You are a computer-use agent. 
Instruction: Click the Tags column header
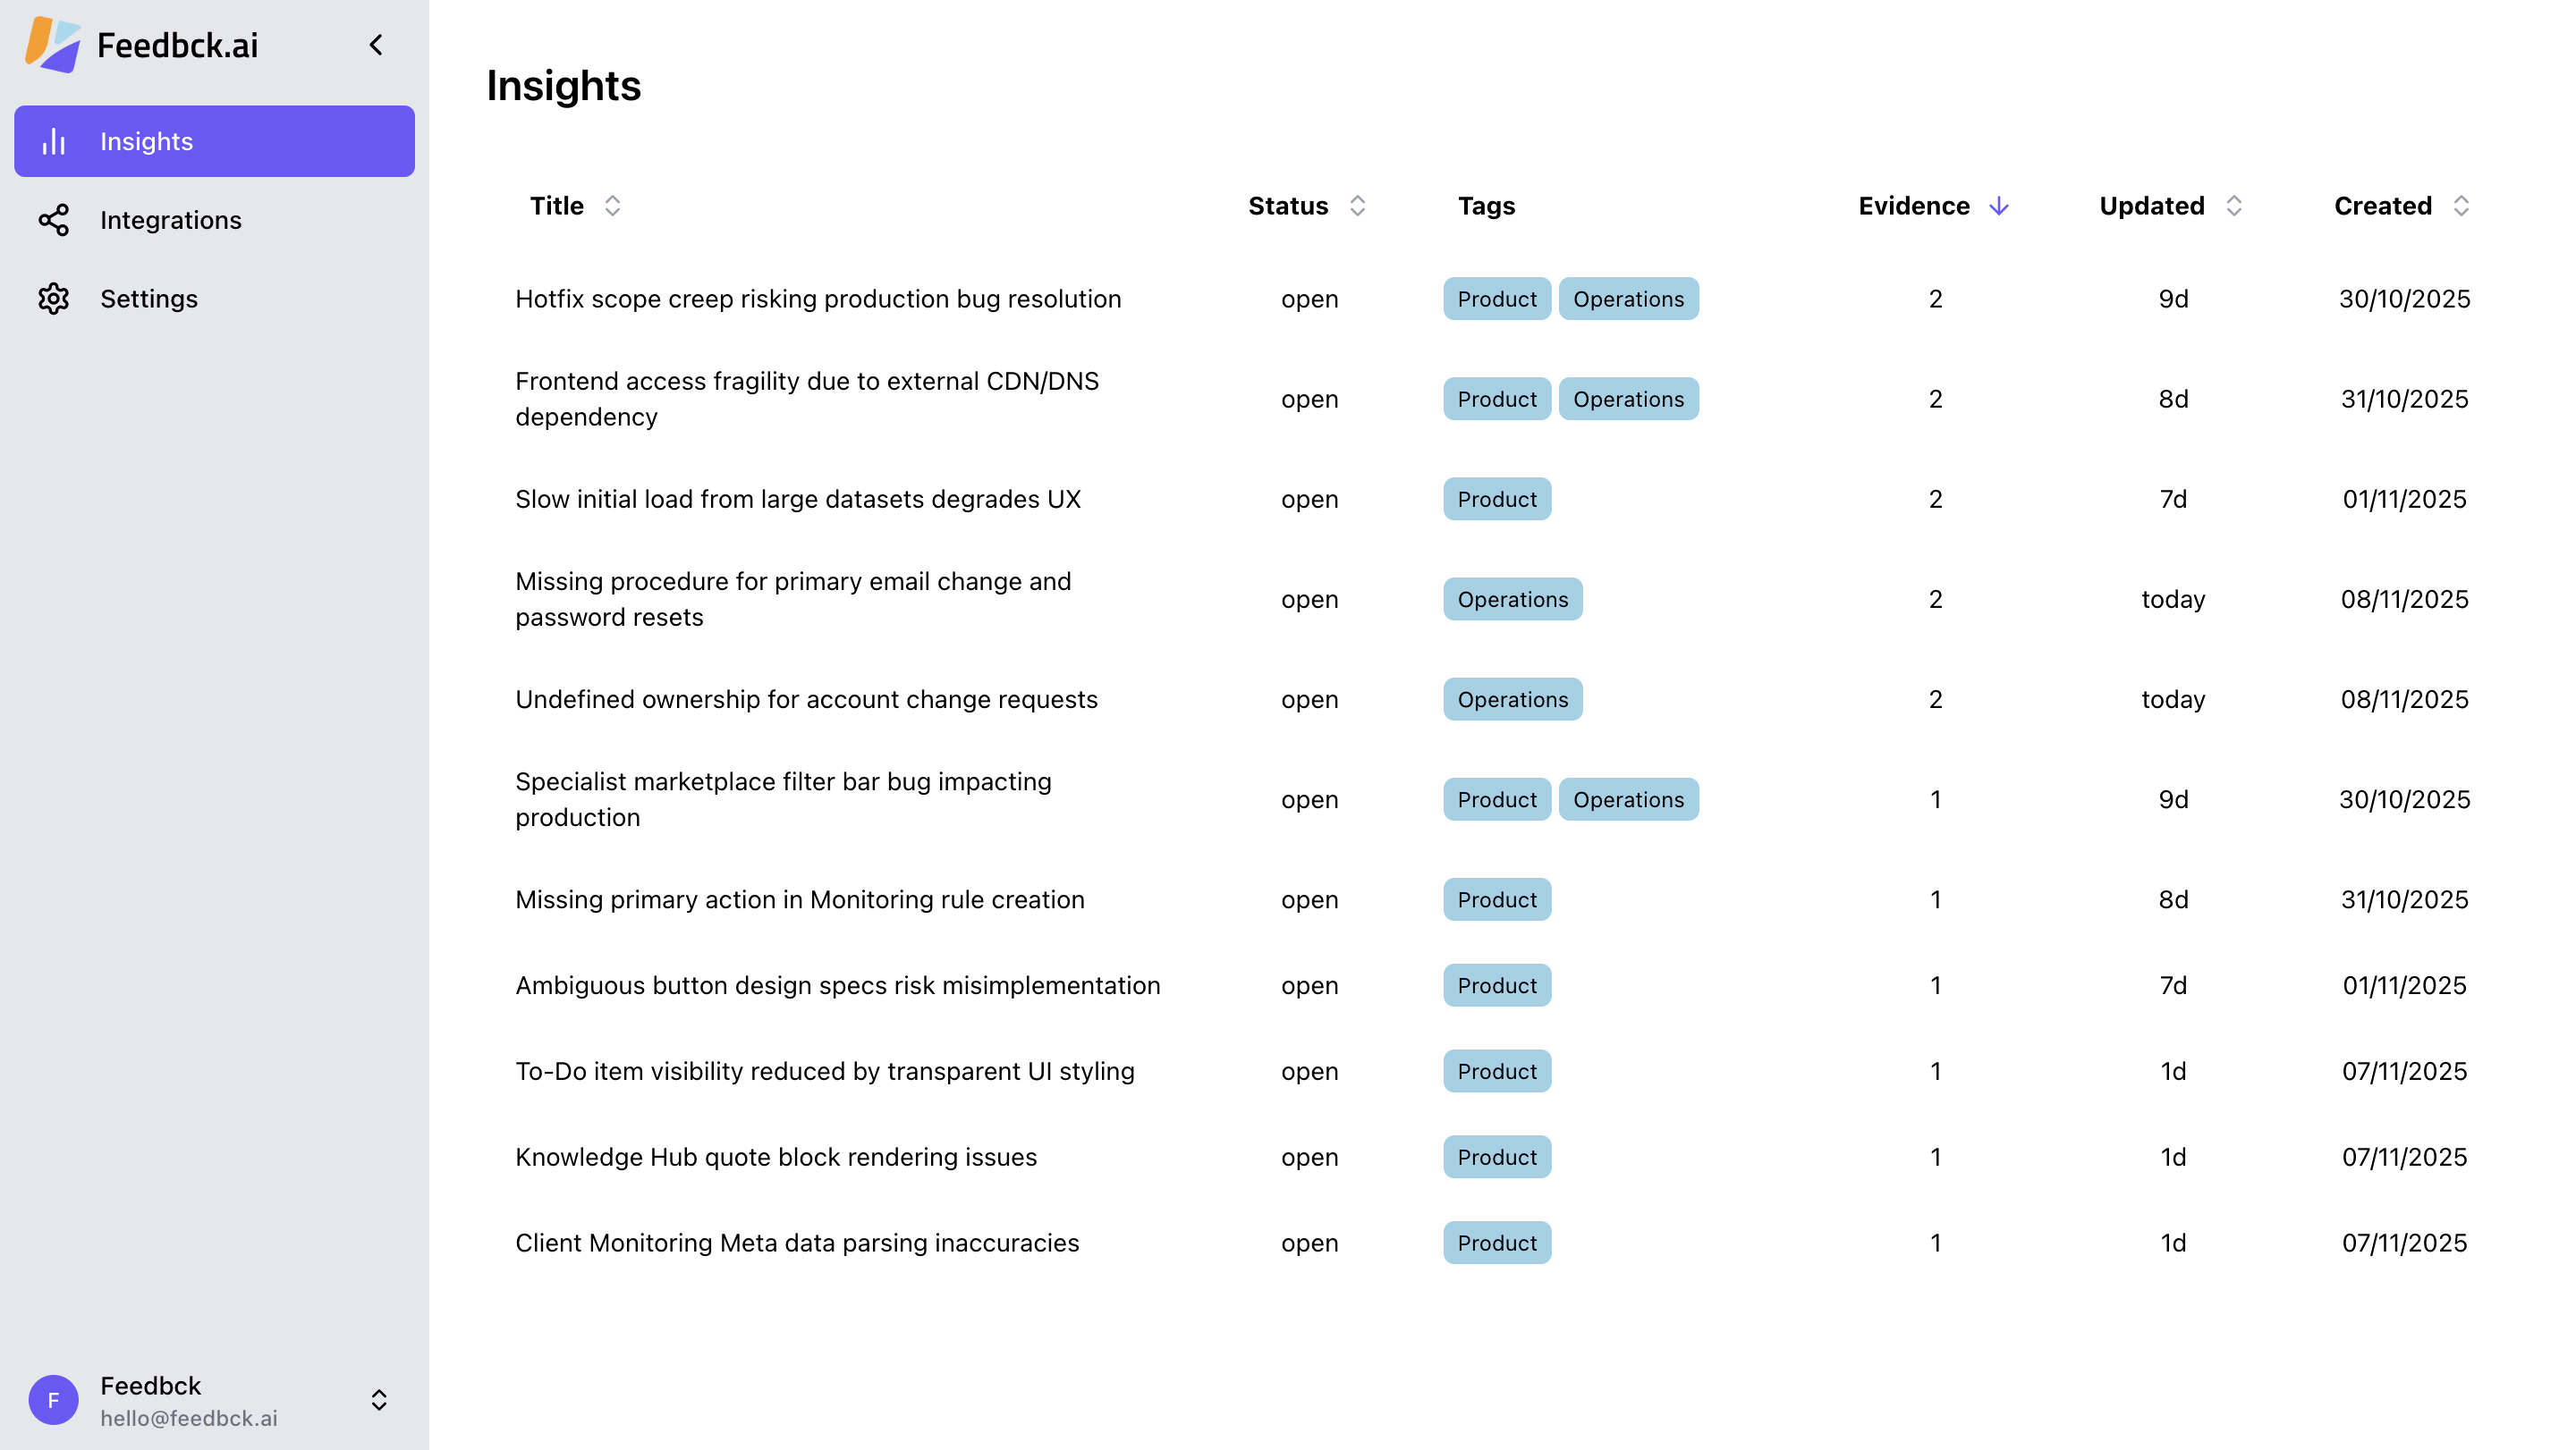(1486, 206)
